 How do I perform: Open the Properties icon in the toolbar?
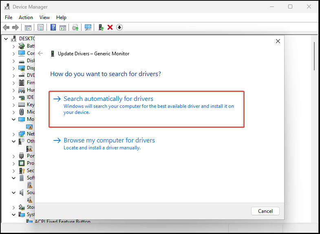[40, 28]
